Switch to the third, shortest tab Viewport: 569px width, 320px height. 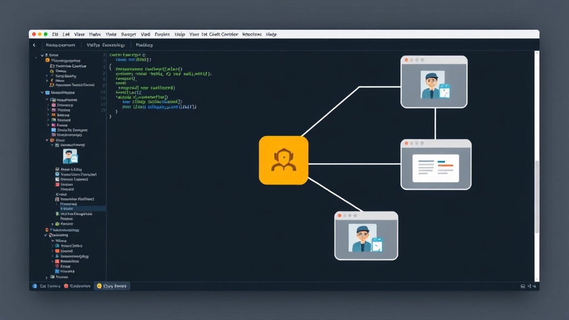click(144, 46)
